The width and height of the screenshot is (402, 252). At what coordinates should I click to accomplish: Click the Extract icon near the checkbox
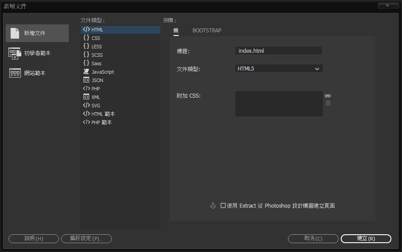point(213,206)
